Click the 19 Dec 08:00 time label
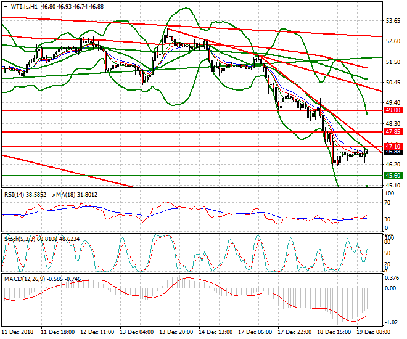Image resolution: width=407 pixels, height=339 pixels. coord(374,332)
